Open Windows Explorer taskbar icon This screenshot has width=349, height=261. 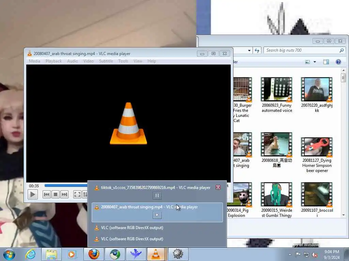point(51,254)
